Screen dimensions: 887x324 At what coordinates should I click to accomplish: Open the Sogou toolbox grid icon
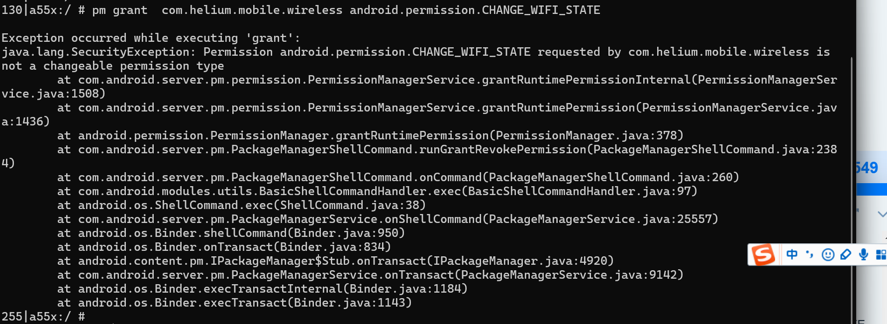(881, 255)
